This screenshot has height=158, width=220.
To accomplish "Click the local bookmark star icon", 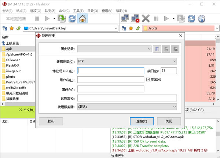I will [x=11, y=28].
